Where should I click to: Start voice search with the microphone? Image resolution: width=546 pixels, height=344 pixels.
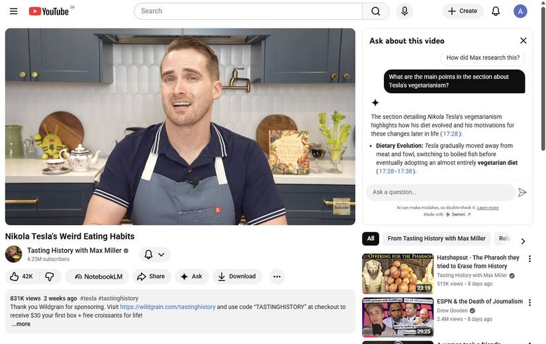(x=404, y=11)
